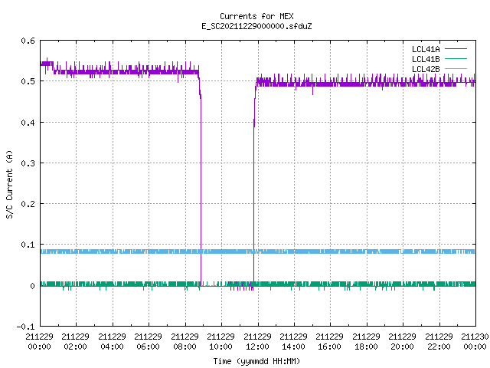490x368 pixels.
Task: Click the x-axis time label 02:00
Action: pos(75,347)
